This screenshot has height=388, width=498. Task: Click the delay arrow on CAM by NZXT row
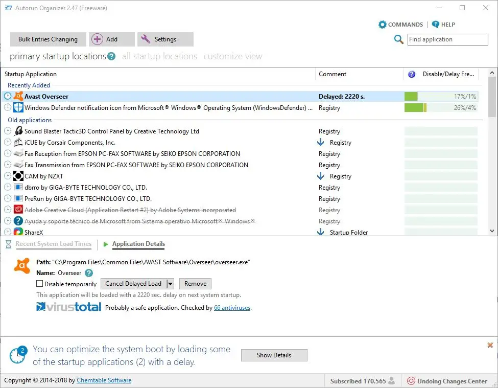(320, 176)
